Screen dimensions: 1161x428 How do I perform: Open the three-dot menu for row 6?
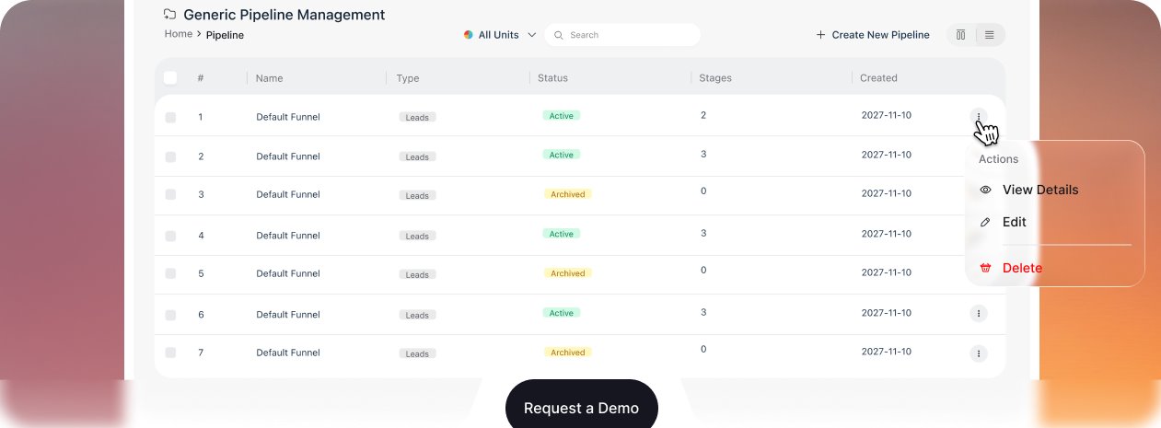pyautogui.click(x=979, y=314)
